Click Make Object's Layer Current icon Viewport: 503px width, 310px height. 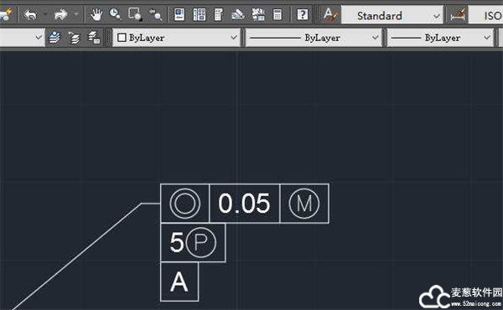click(x=54, y=38)
